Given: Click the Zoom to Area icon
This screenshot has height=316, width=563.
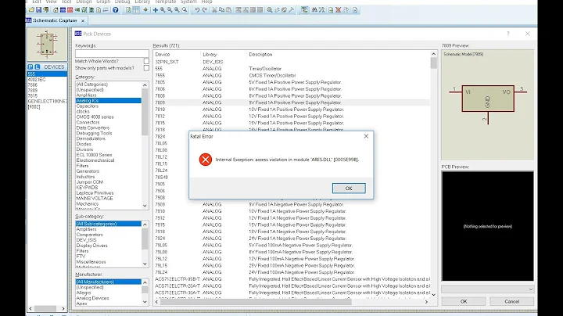Looking at the screenshot, I should click(x=185, y=10).
